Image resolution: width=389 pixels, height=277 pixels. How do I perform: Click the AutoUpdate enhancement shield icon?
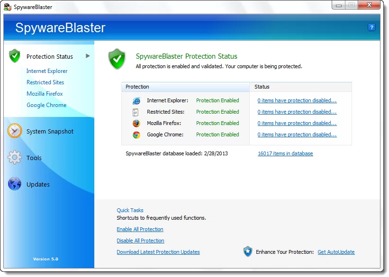(248, 251)
